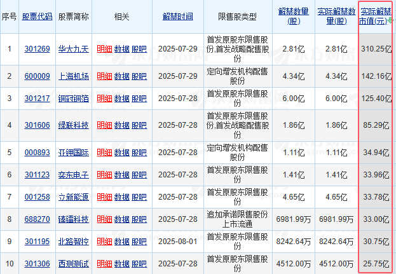Open 明细 for 北路智控 row
Image resolution: width=396 pixels, height=274 pixels.
[104, 241]
